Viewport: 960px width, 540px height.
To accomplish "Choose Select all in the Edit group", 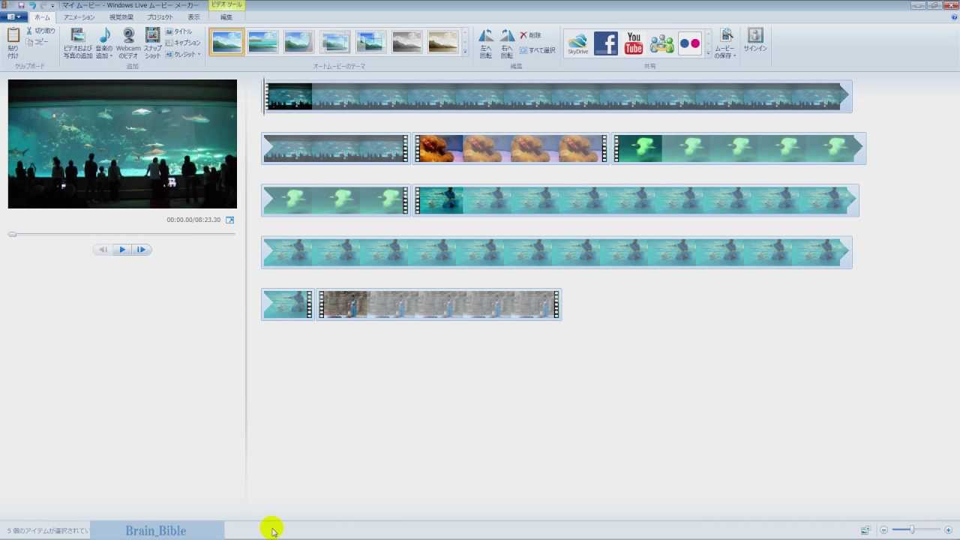I will point(538,50).
